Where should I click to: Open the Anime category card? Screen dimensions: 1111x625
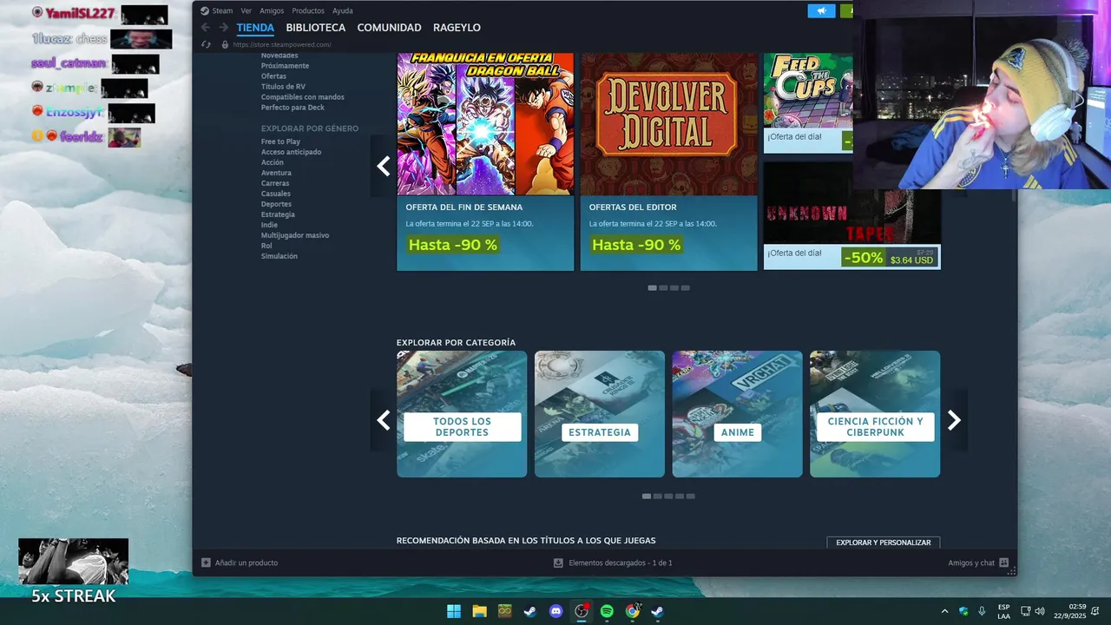(x=737, y=414)
